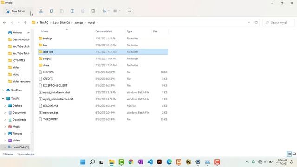Screen dimensions: 297x167
Task: Click the Paste icon in toolbar
Action: (x=62, y=11)
